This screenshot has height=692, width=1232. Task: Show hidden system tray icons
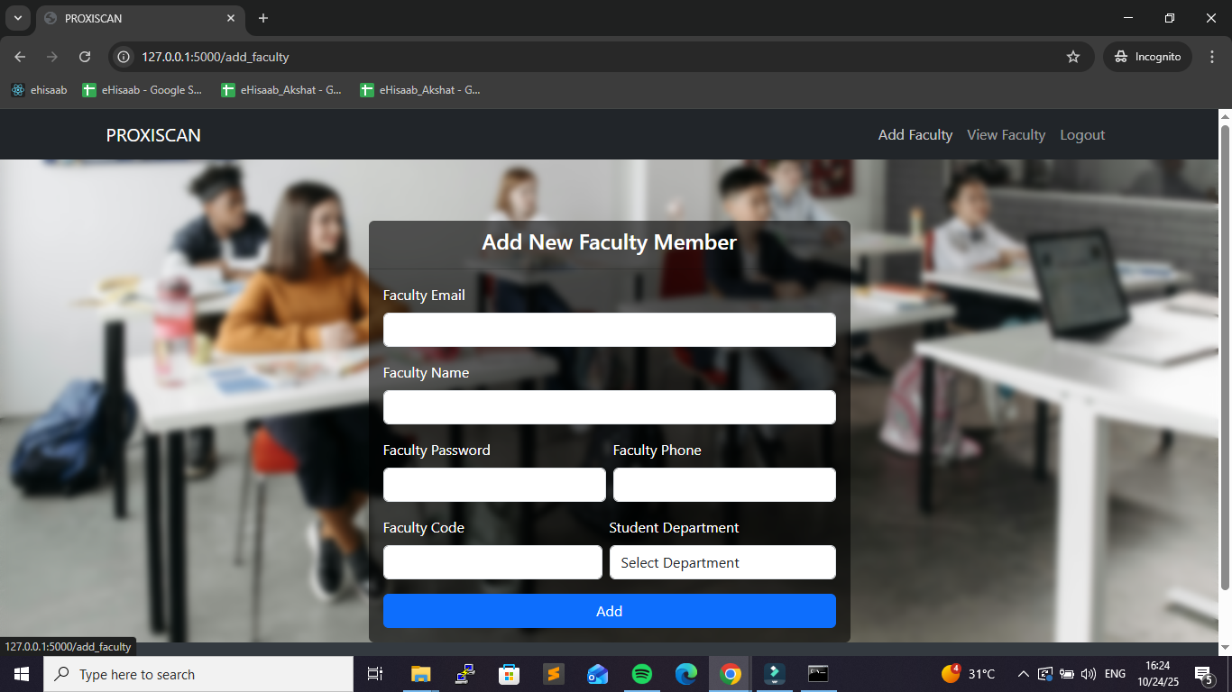1023,674
